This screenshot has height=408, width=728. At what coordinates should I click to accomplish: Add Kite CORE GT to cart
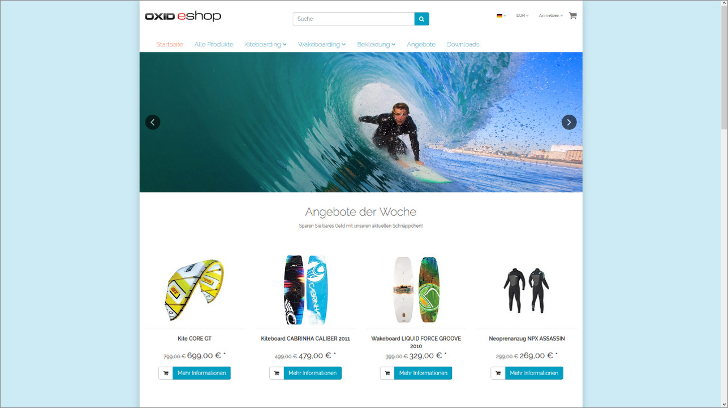tap(166, 373)
